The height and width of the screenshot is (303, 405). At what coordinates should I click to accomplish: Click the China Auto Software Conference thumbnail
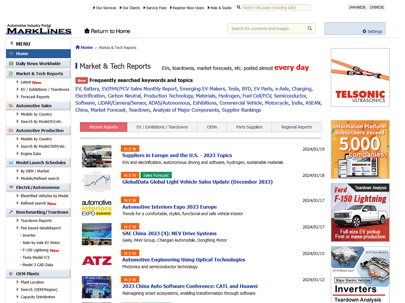click(97, 287)
